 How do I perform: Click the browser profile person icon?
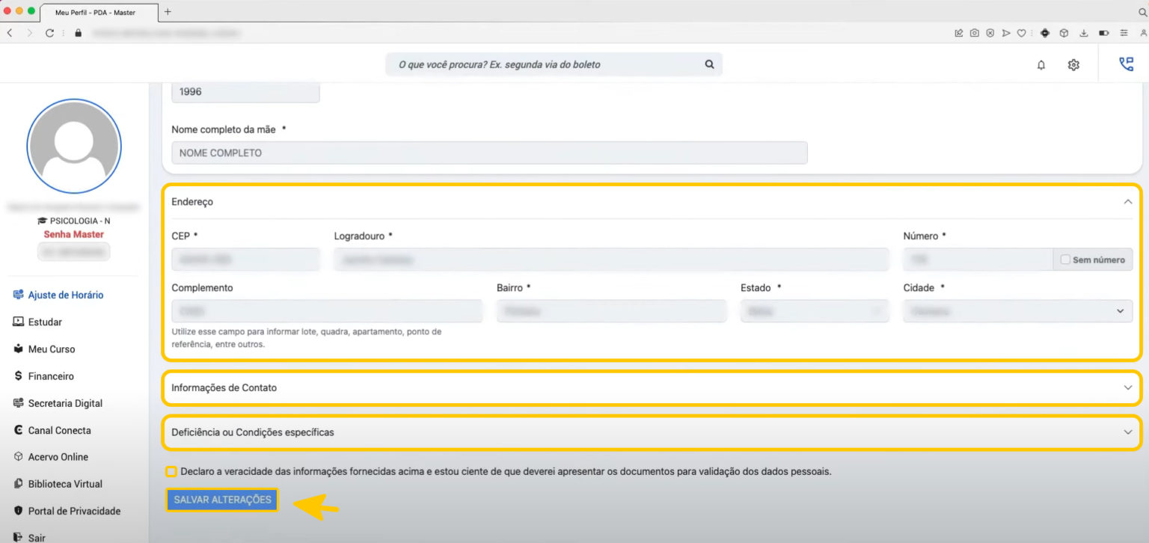(1143, 33)
